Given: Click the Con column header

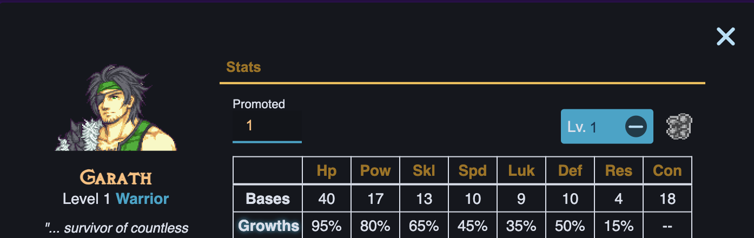Looking at the screenshot, I should (667, 171).
